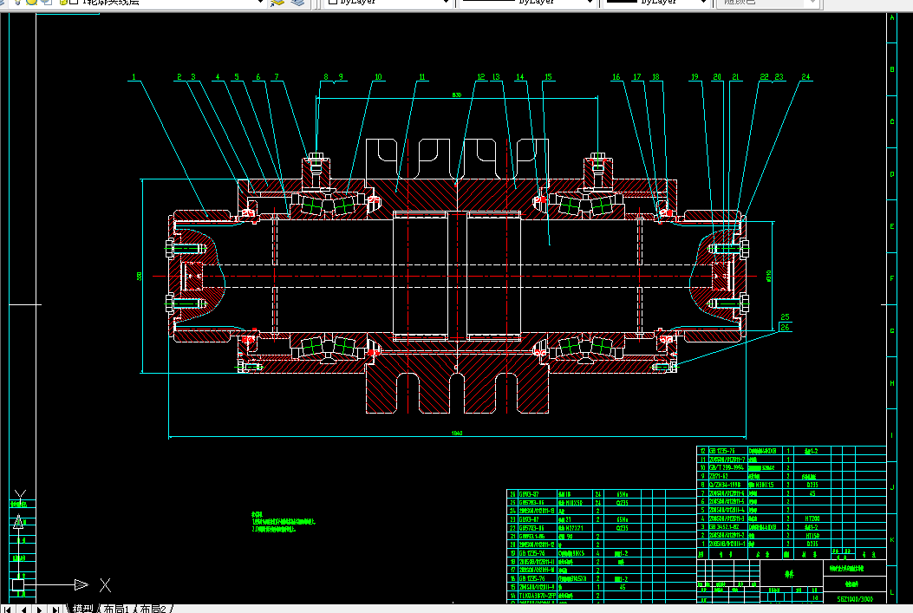913x613 pixels.
Task: Select the 1640 overall length dimension
Action: click(456, 434)
